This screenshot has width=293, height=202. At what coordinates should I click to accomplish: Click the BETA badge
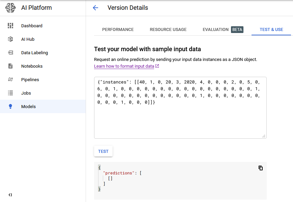coord(237,30)
